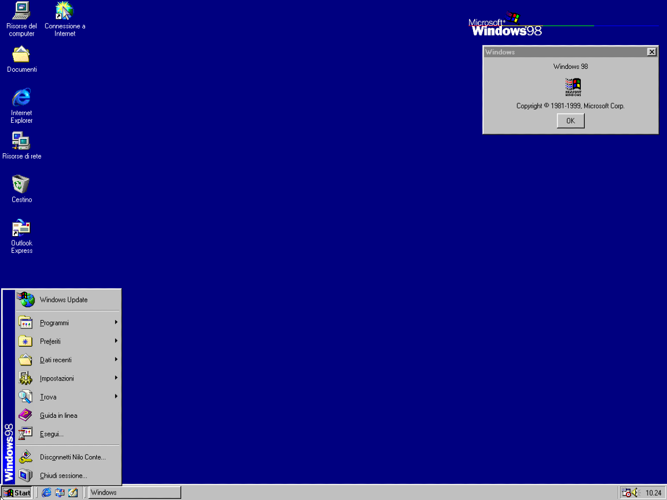
Task: Open the Cestino recycle bin
Action: (21, 184)
